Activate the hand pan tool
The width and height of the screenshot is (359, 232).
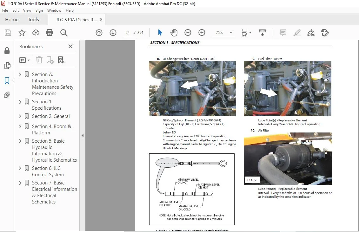(x=174, y=33)
